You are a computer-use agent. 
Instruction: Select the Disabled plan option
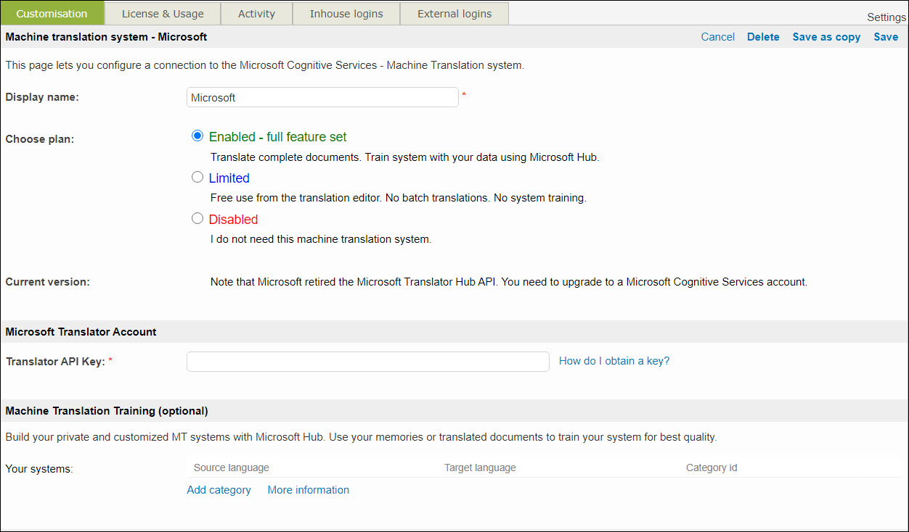coord(197,218)
